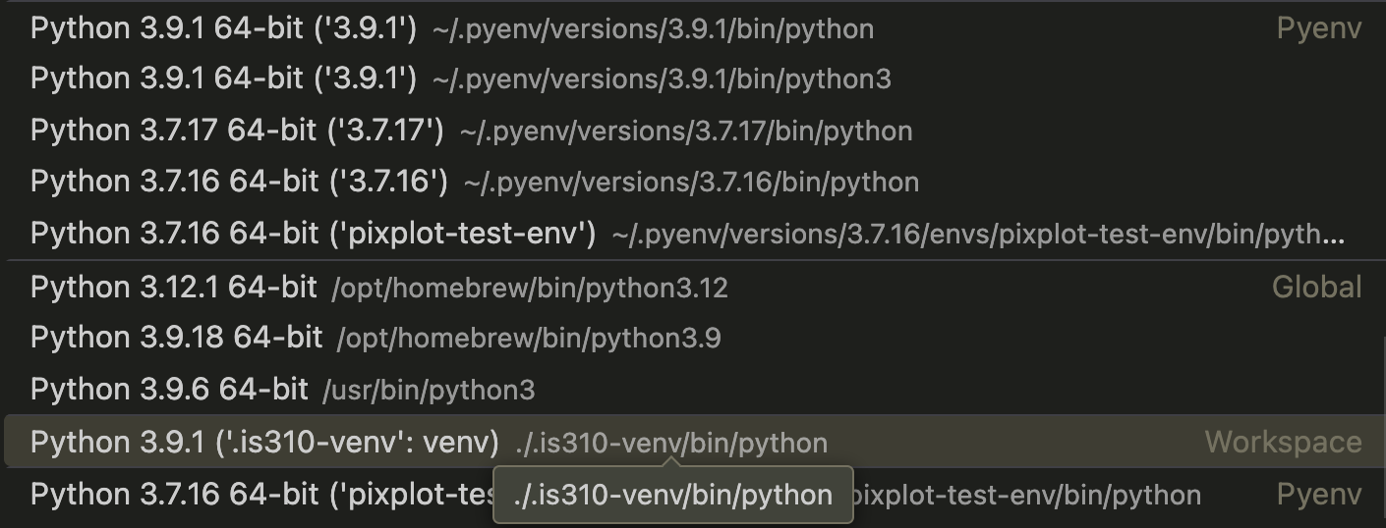Click the /usr/bin/python3 path text
The height and width of the screenshot is (528, 1386).
429,391
